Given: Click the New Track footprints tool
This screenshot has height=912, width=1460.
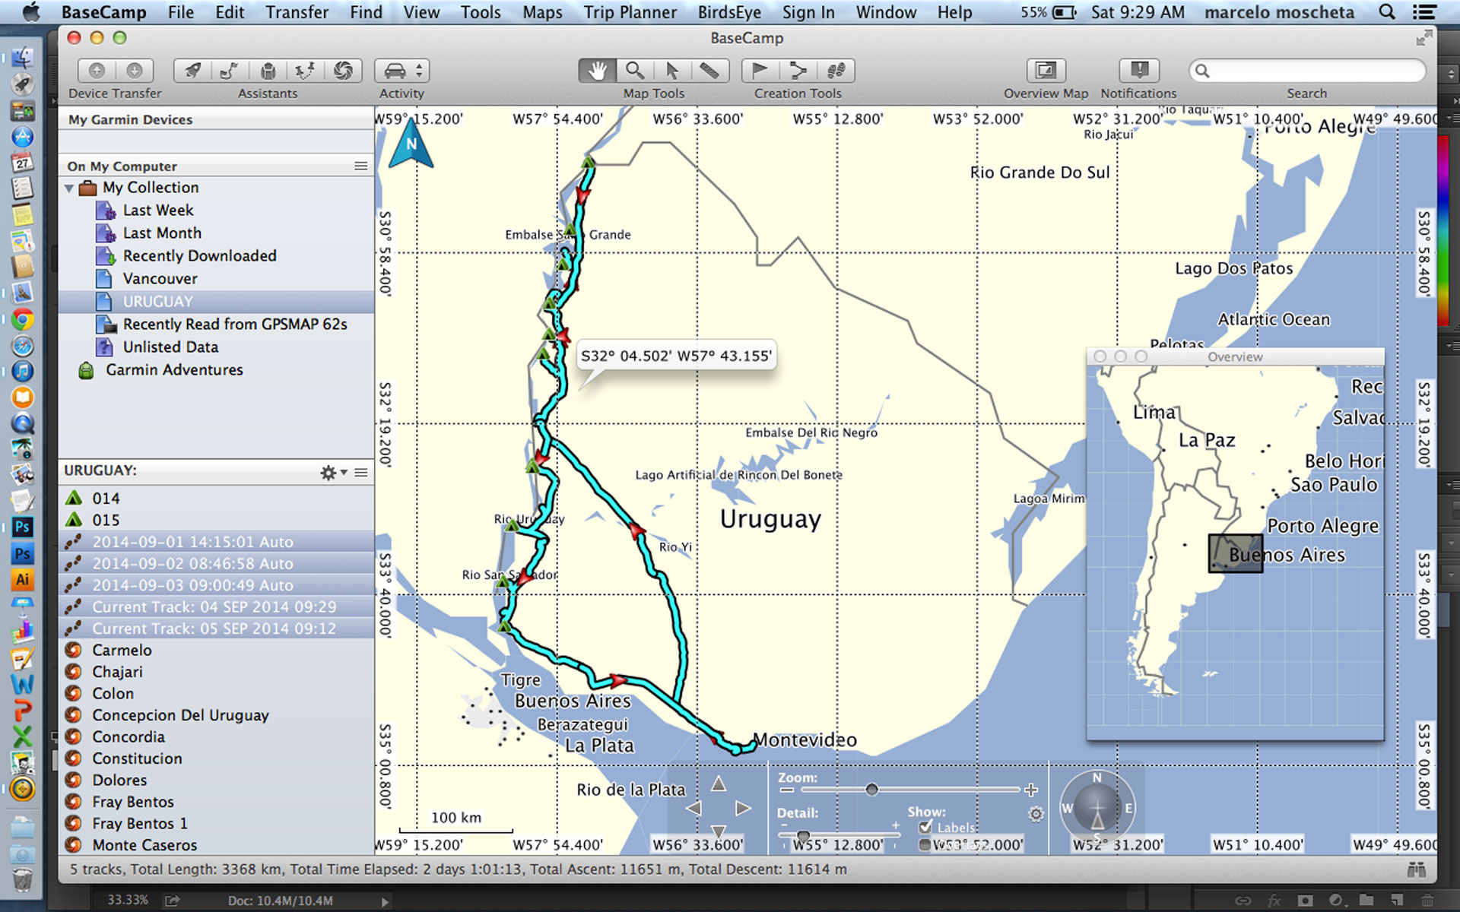Looking at the screenshot, I should pyautogui.click(x=836, y=71).
